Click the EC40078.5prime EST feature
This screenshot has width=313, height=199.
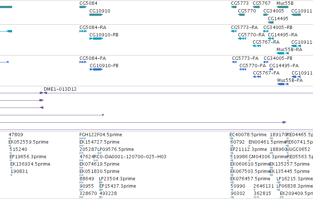click(231, 138)
